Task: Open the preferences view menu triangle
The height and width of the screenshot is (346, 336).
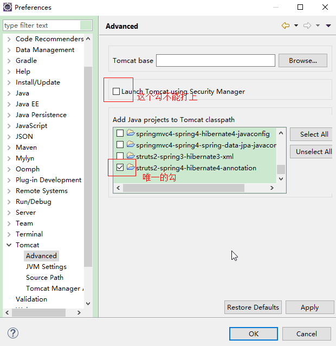Action: click(328, 26)
